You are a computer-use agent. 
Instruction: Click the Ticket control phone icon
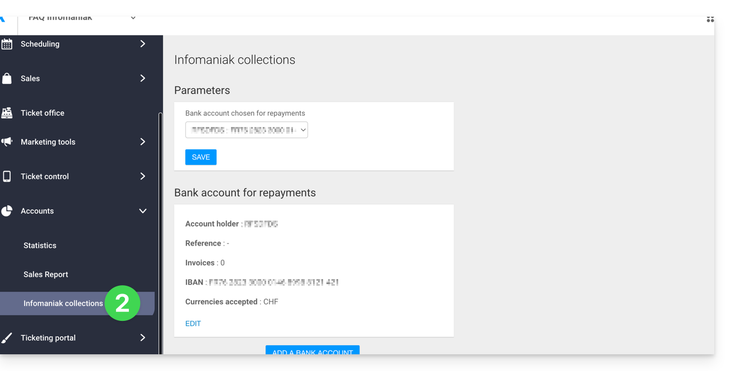pyautogui.click(x=7, y=177)
